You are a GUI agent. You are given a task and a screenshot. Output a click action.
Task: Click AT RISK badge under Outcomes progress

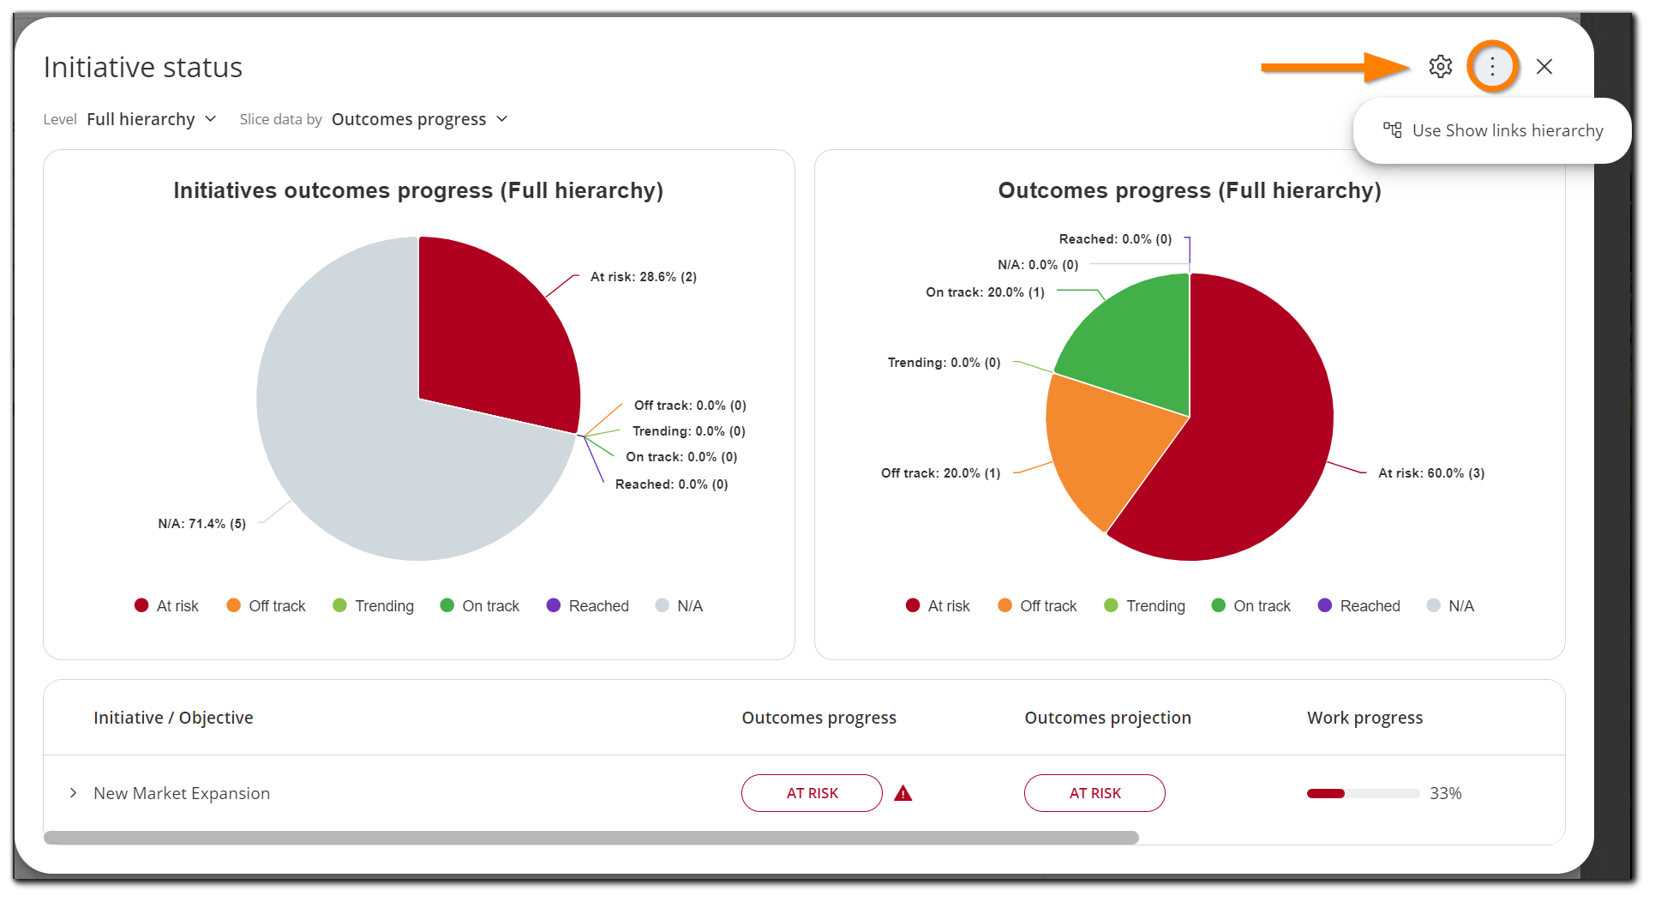811,793
